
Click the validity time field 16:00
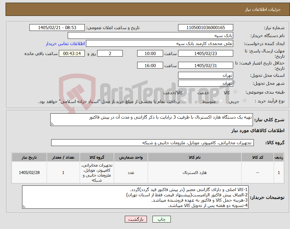(x=150, y=65)
